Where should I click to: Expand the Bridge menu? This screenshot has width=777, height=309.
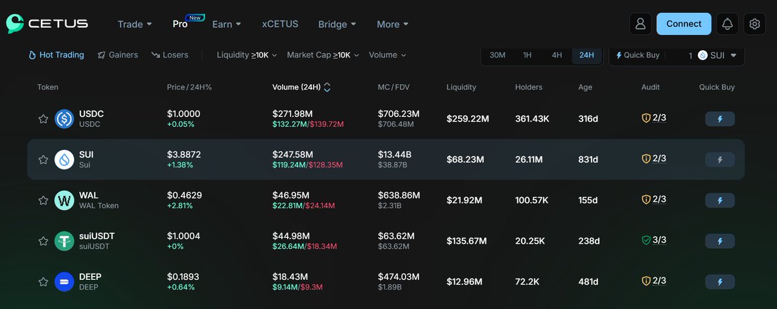337,24
